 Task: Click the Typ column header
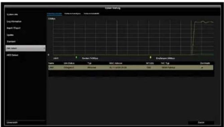coord(89,63)
